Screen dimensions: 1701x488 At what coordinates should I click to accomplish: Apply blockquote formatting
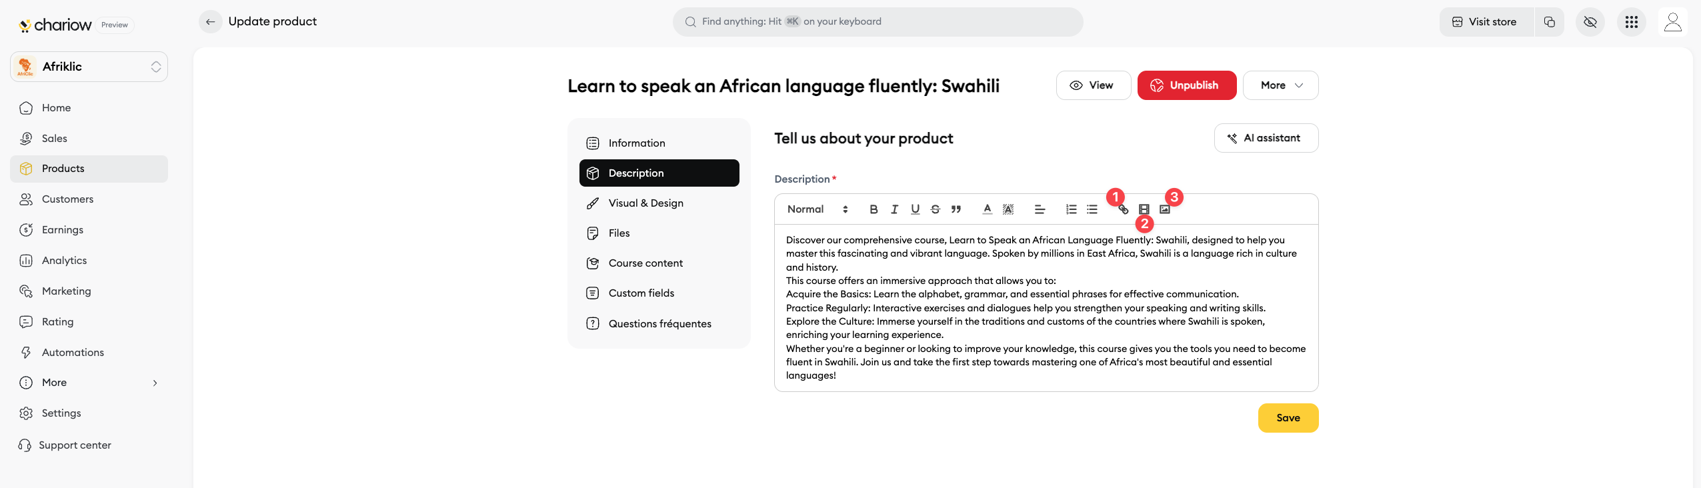[x=956, y=209]
